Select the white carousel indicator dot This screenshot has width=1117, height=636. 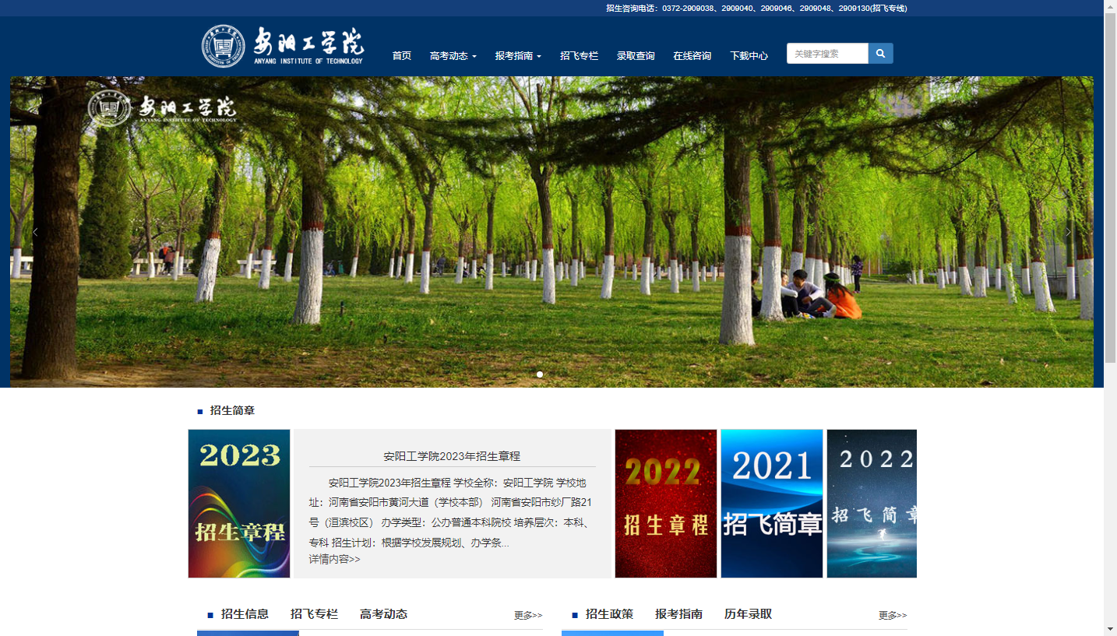tap(540, 374)
